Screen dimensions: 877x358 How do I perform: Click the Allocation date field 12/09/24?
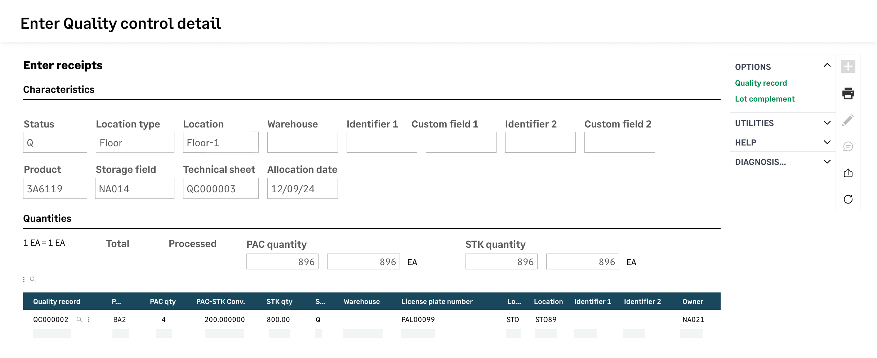coord(302,188)
